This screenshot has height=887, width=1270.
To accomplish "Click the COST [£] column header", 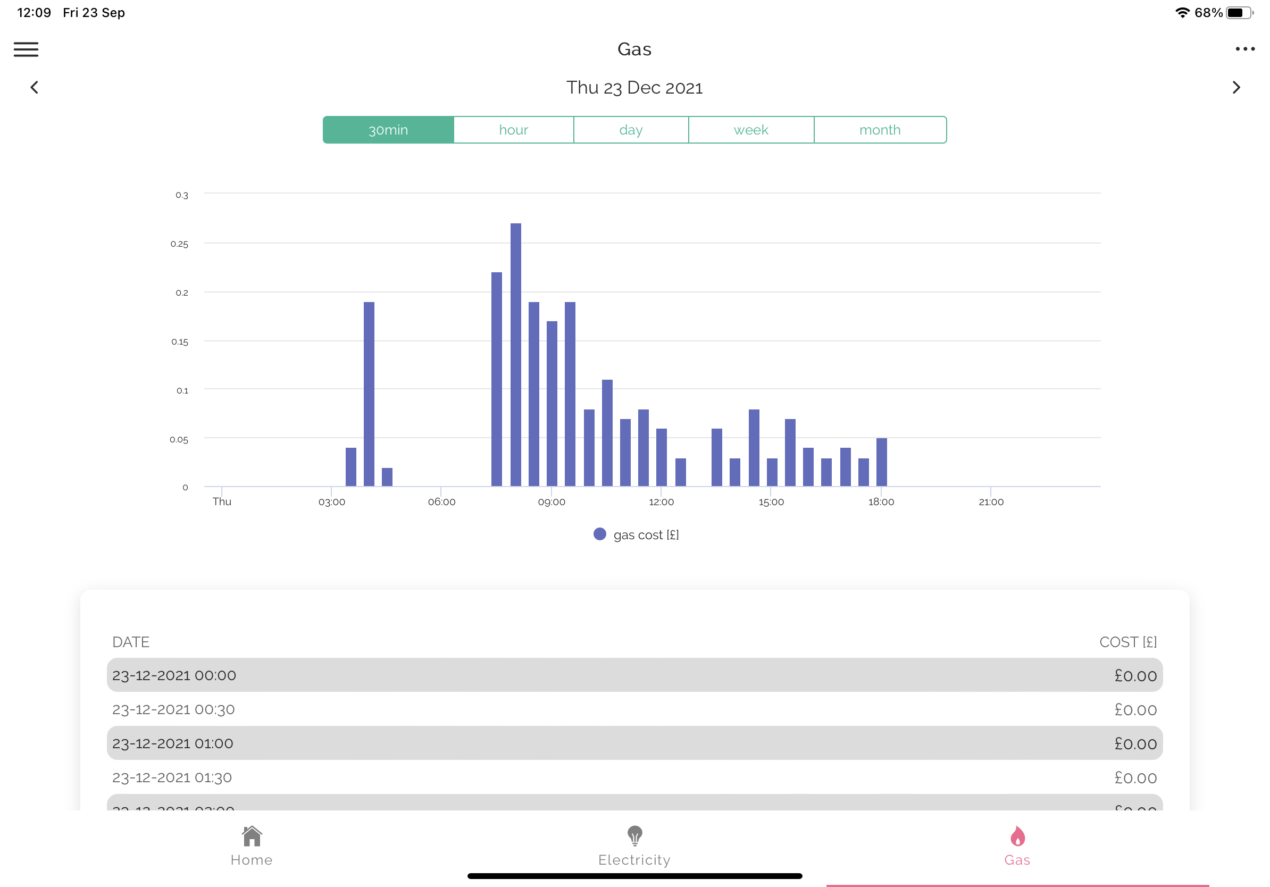I will (x=1127, y=642).
